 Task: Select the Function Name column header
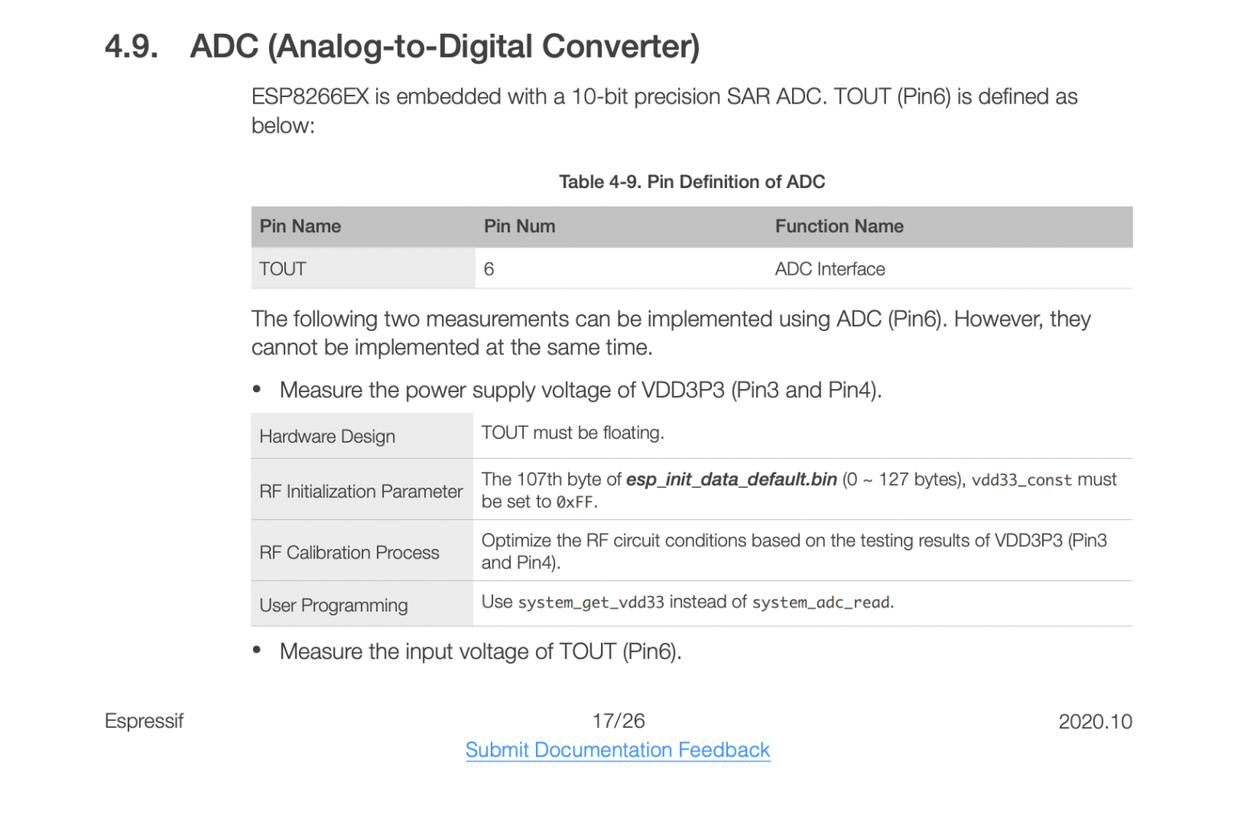(839, 227)
